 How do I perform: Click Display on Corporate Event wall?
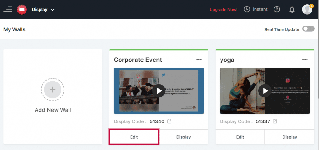183,137
